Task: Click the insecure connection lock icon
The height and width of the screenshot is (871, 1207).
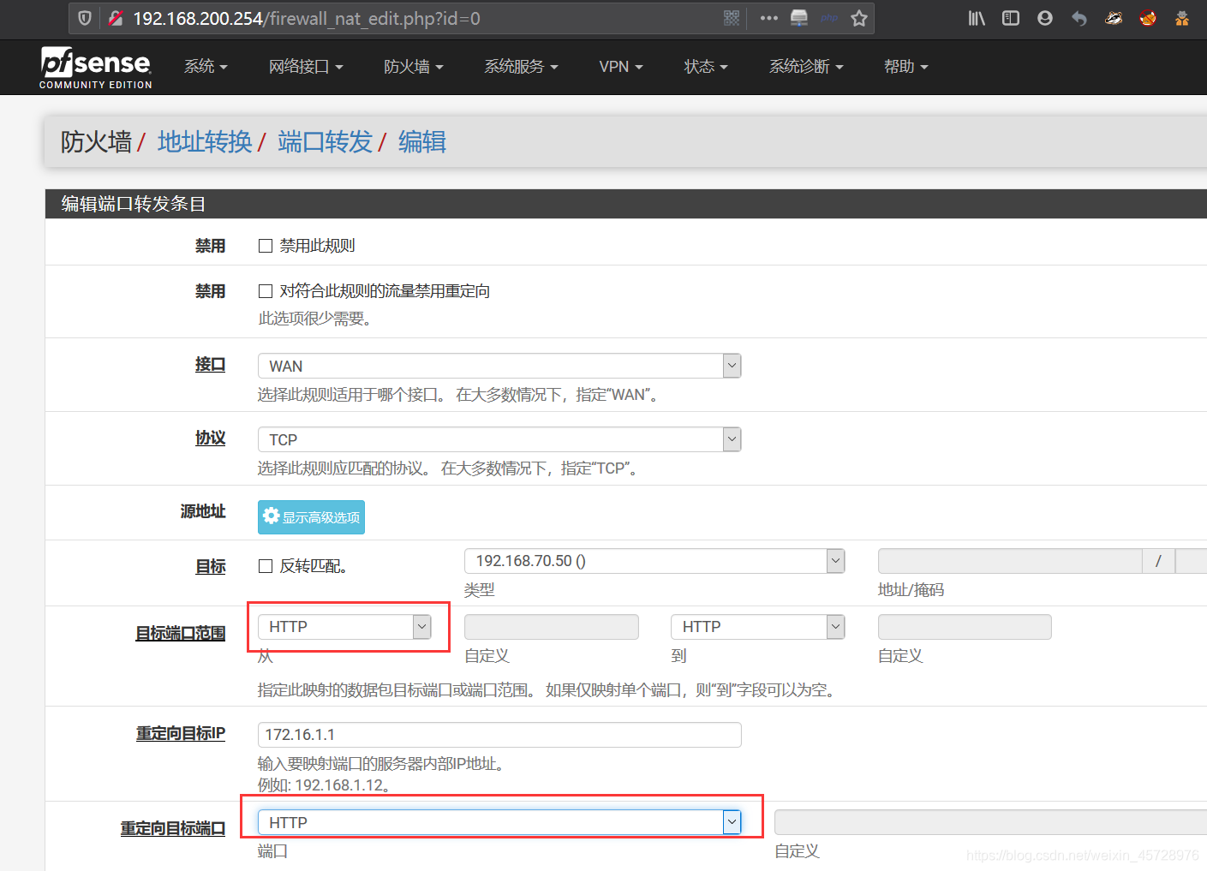Action: (x=116, y=18)
